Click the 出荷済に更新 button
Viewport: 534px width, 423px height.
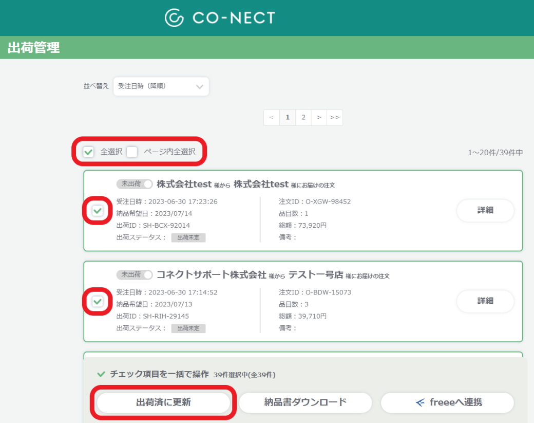point(163,402)
